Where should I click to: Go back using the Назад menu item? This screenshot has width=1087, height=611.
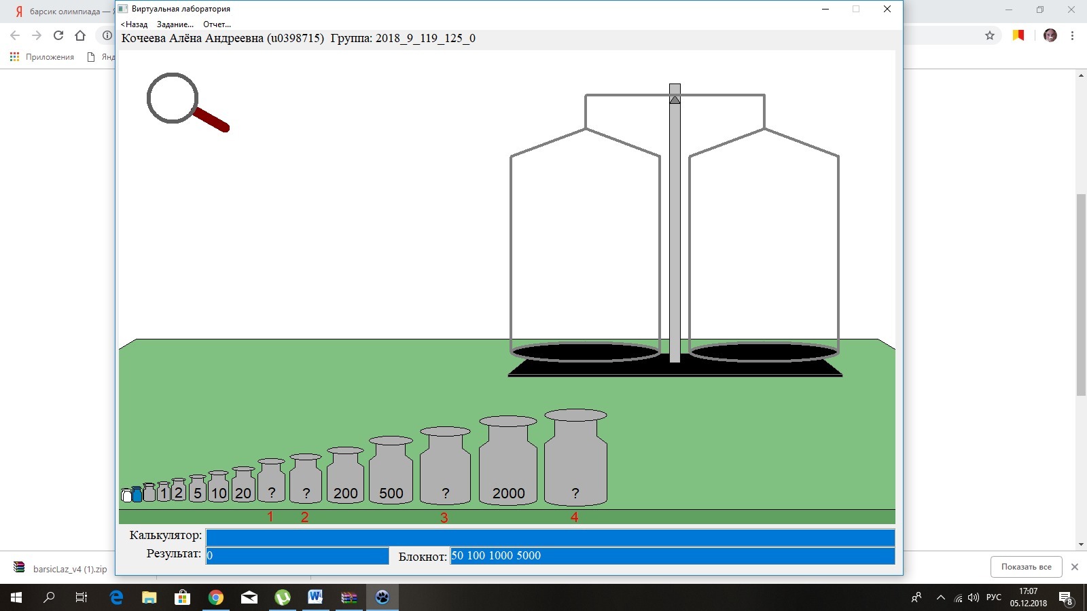pos(135,24)
